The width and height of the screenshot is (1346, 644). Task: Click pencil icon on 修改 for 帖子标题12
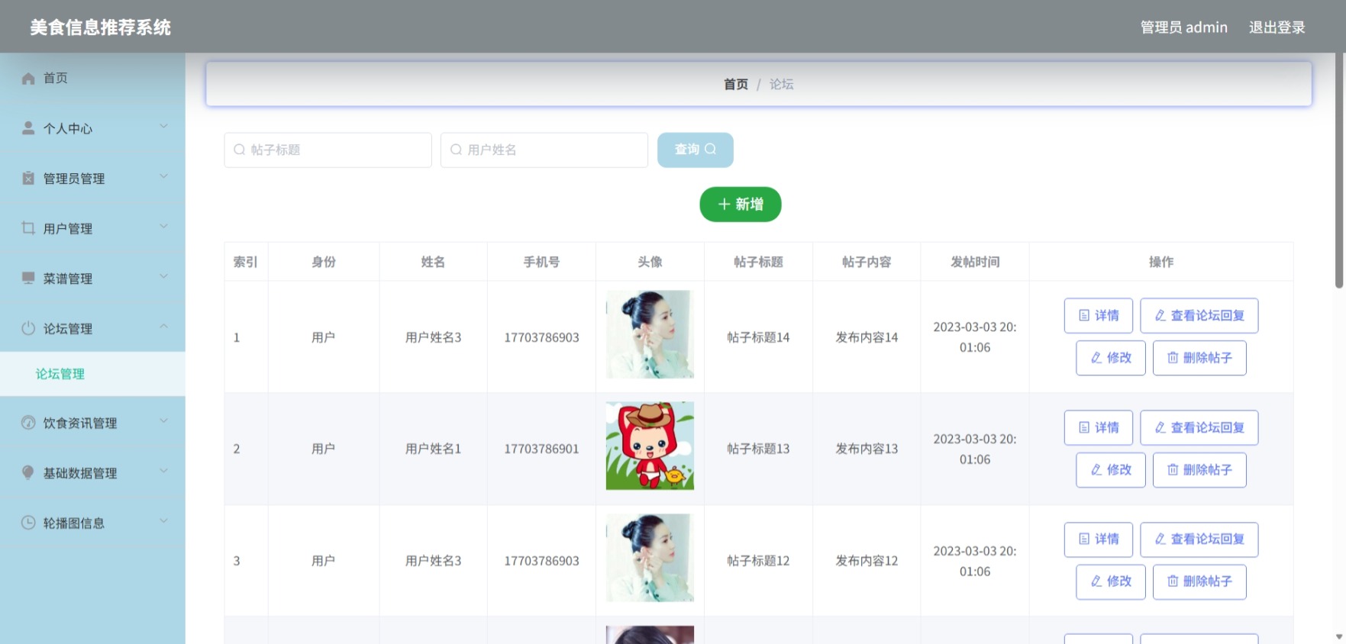1096,581
